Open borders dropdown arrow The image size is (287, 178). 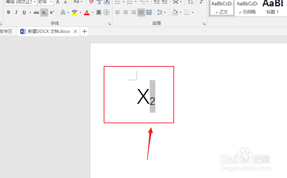click(x=193, y=12)
